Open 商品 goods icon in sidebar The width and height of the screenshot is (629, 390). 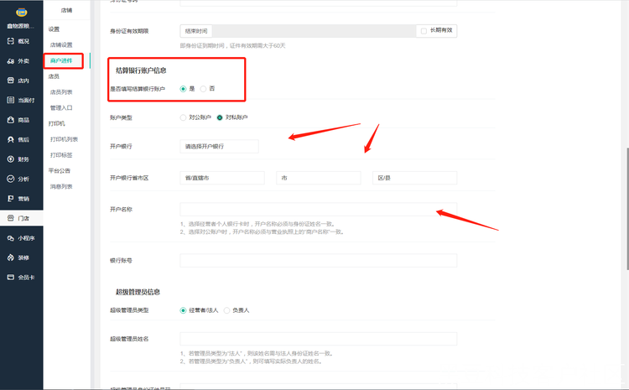coord(11,120)
